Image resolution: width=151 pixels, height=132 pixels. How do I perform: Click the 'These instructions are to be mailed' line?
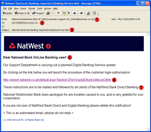[71, 87]
